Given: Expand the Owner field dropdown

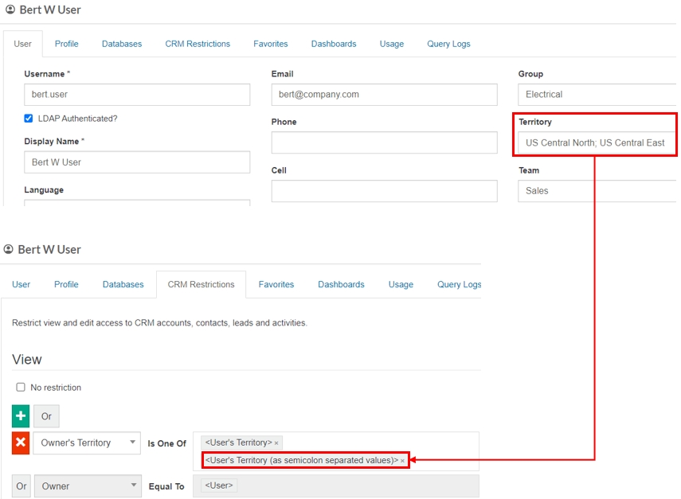Looking at the screenshot, I should point(86,485).
